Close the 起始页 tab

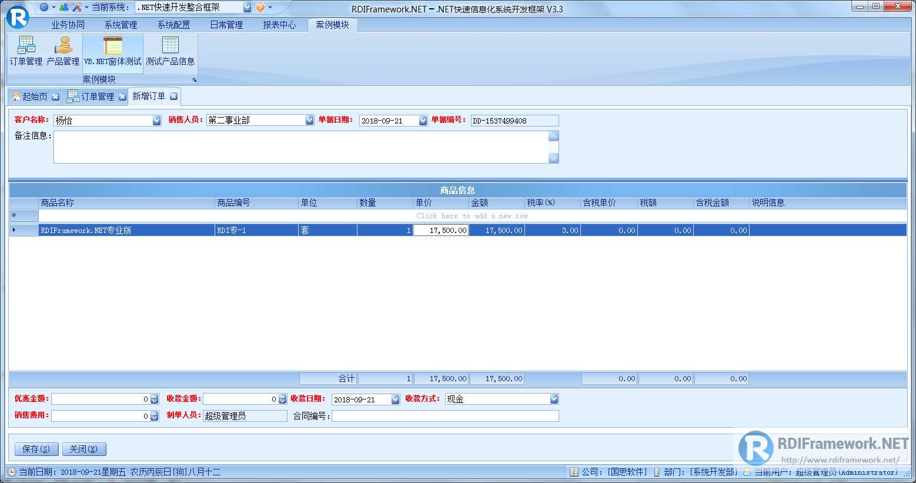pyautogui.click(x=55, y=96)
